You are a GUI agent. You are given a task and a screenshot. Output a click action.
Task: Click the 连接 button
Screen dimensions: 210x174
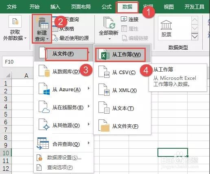point(130,19)
